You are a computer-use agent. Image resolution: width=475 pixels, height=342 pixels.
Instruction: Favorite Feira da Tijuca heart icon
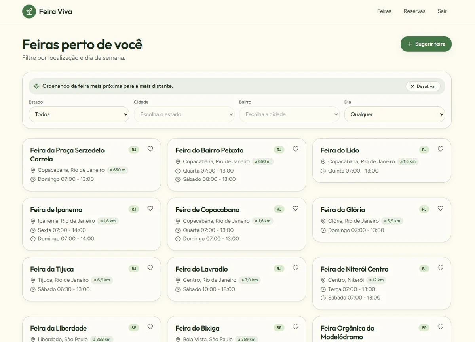tap(150, 268)
